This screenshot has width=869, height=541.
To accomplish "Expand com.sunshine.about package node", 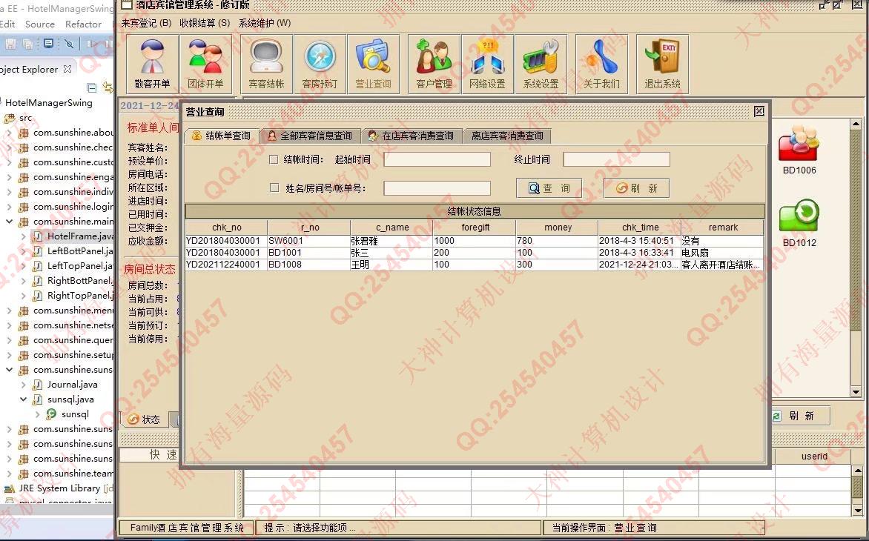I will (10, 133).
